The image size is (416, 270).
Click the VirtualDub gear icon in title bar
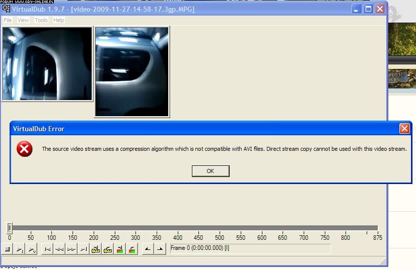click(6, 9)
